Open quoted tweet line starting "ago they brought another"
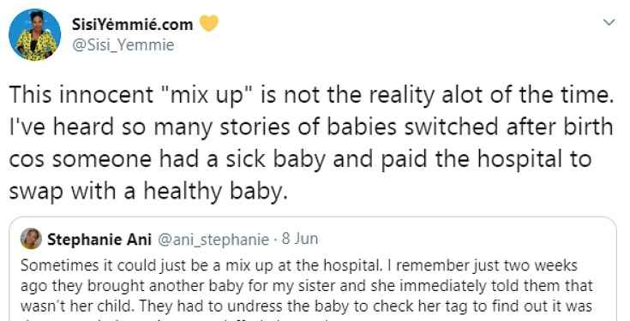This screenshot has height=321, width=630. tap(307, 286)
